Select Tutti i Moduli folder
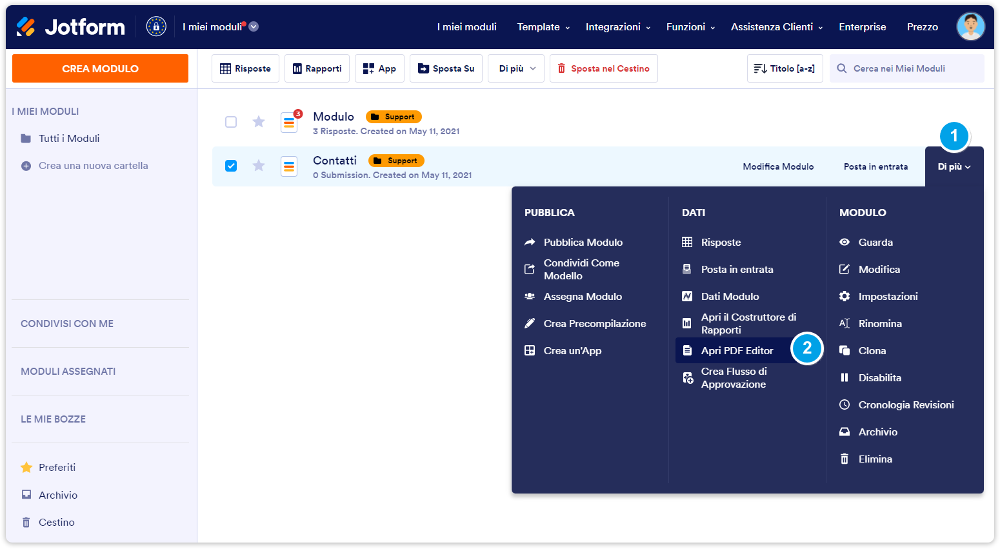 point(69,139)
